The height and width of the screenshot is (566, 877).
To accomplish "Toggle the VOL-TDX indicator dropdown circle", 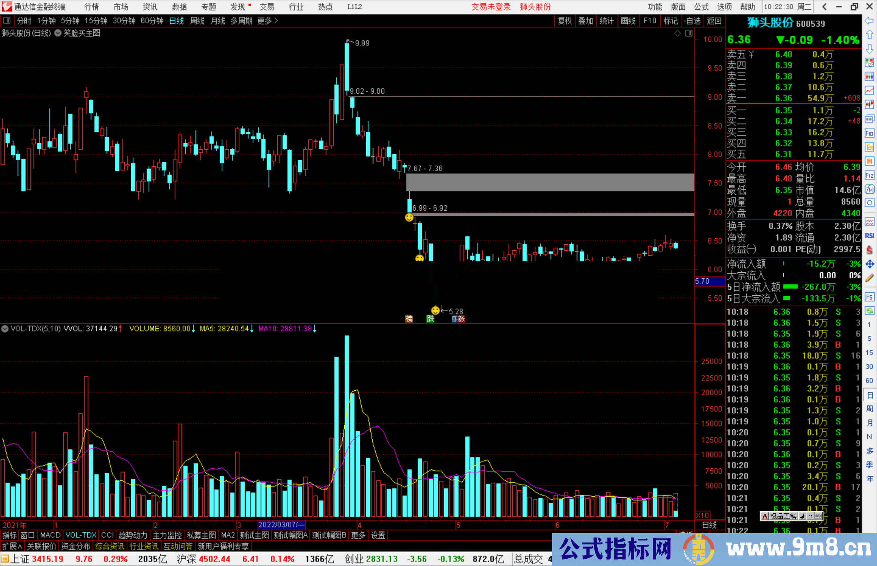I will pyautogui.click(x=5, y=329).
